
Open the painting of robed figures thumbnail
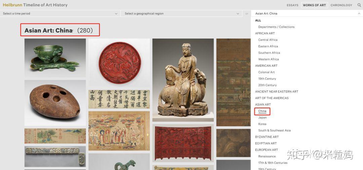tap(119, 131)
